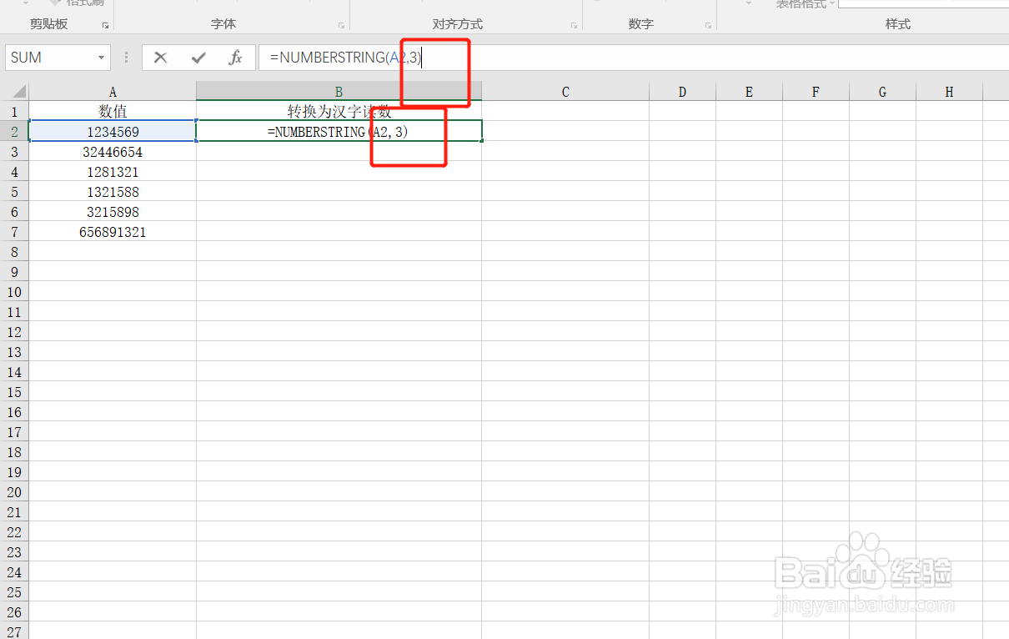Open the Clipboard (剪贴板) dialog launcher
The width and height of the screenshot is (1009, 639).
[105, 25]
